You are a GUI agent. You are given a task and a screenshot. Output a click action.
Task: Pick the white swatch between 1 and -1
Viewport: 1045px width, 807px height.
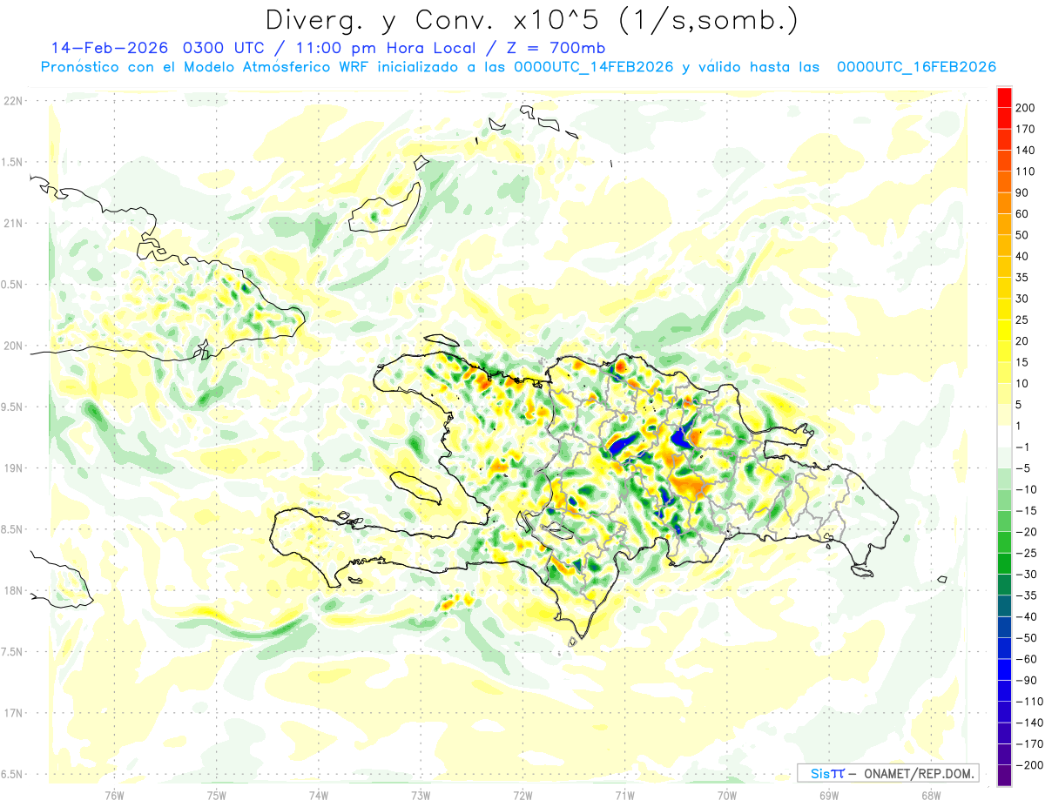point(1004,436)
